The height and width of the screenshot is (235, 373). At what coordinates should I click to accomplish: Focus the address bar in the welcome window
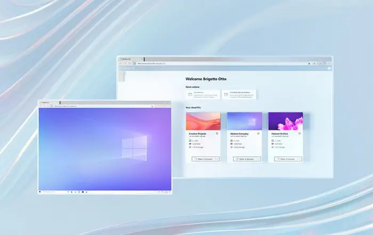[221, 63]
